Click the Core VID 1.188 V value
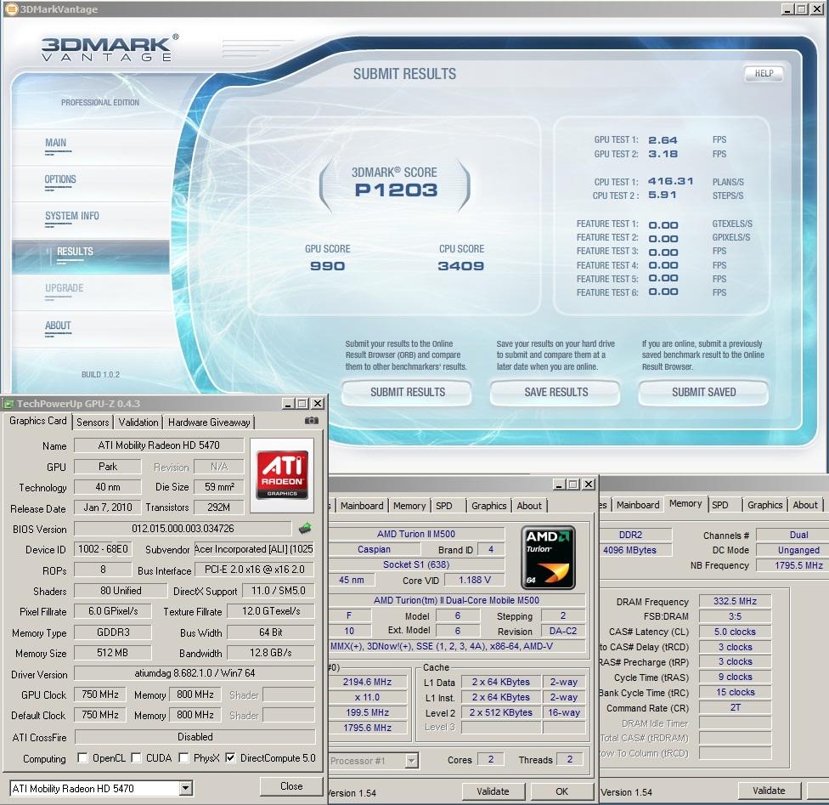 (474, 580)
